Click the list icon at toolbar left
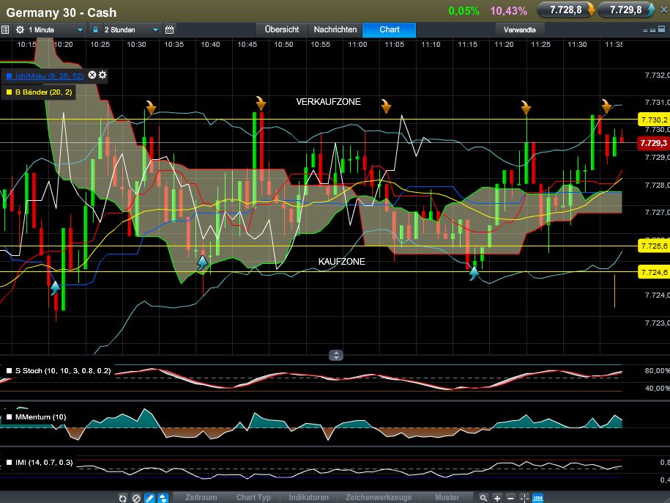Screen dimensions: 670x503 5,30
